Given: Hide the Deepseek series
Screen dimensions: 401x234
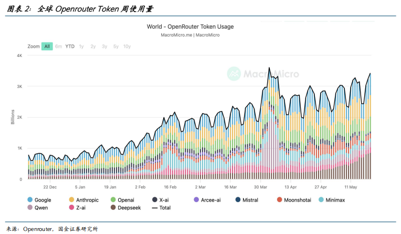Looking at the screenshot, I should coord(125,207).
